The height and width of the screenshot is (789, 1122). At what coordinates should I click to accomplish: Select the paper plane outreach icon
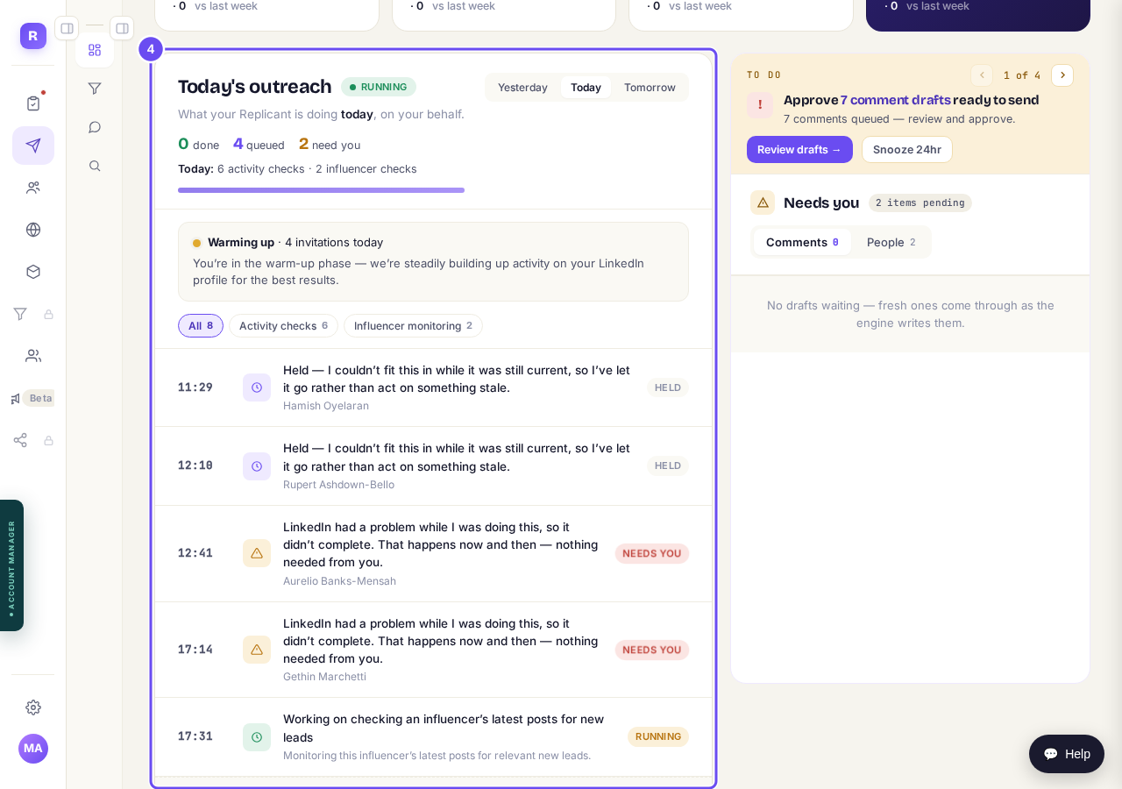[x=33, y=146]
